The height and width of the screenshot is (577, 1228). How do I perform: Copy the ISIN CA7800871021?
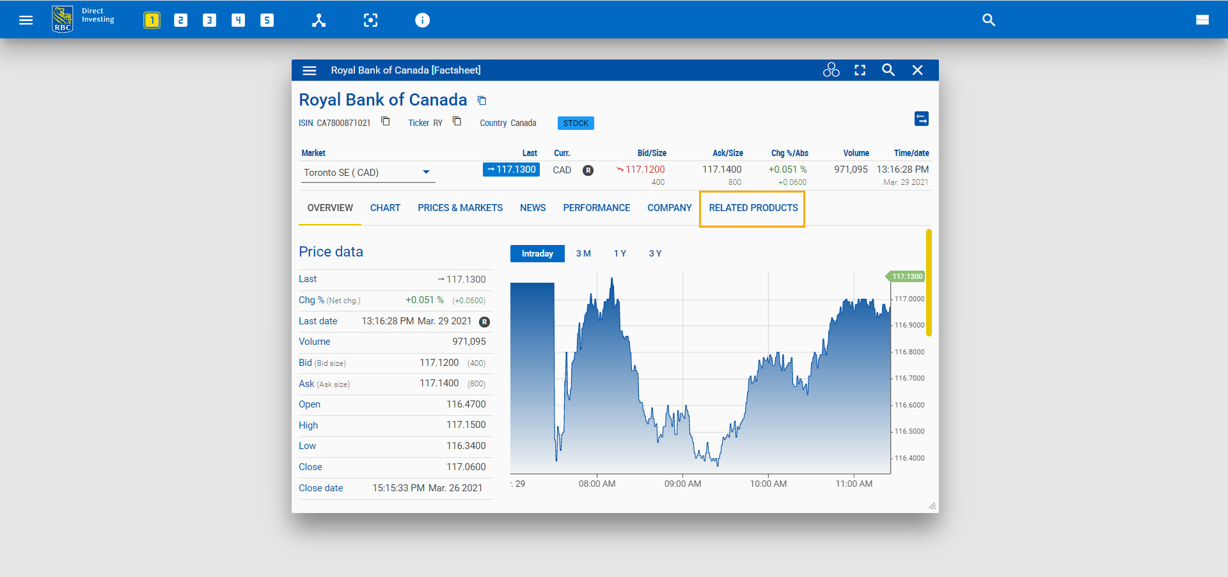coord(386,122)
